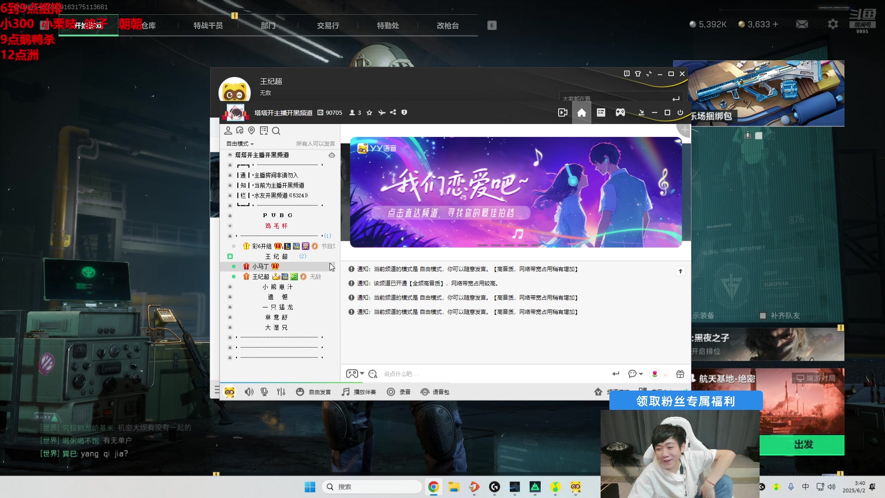Open the gamepad icon in YY channel header
The image size is (885, 498).
point(620,113)
